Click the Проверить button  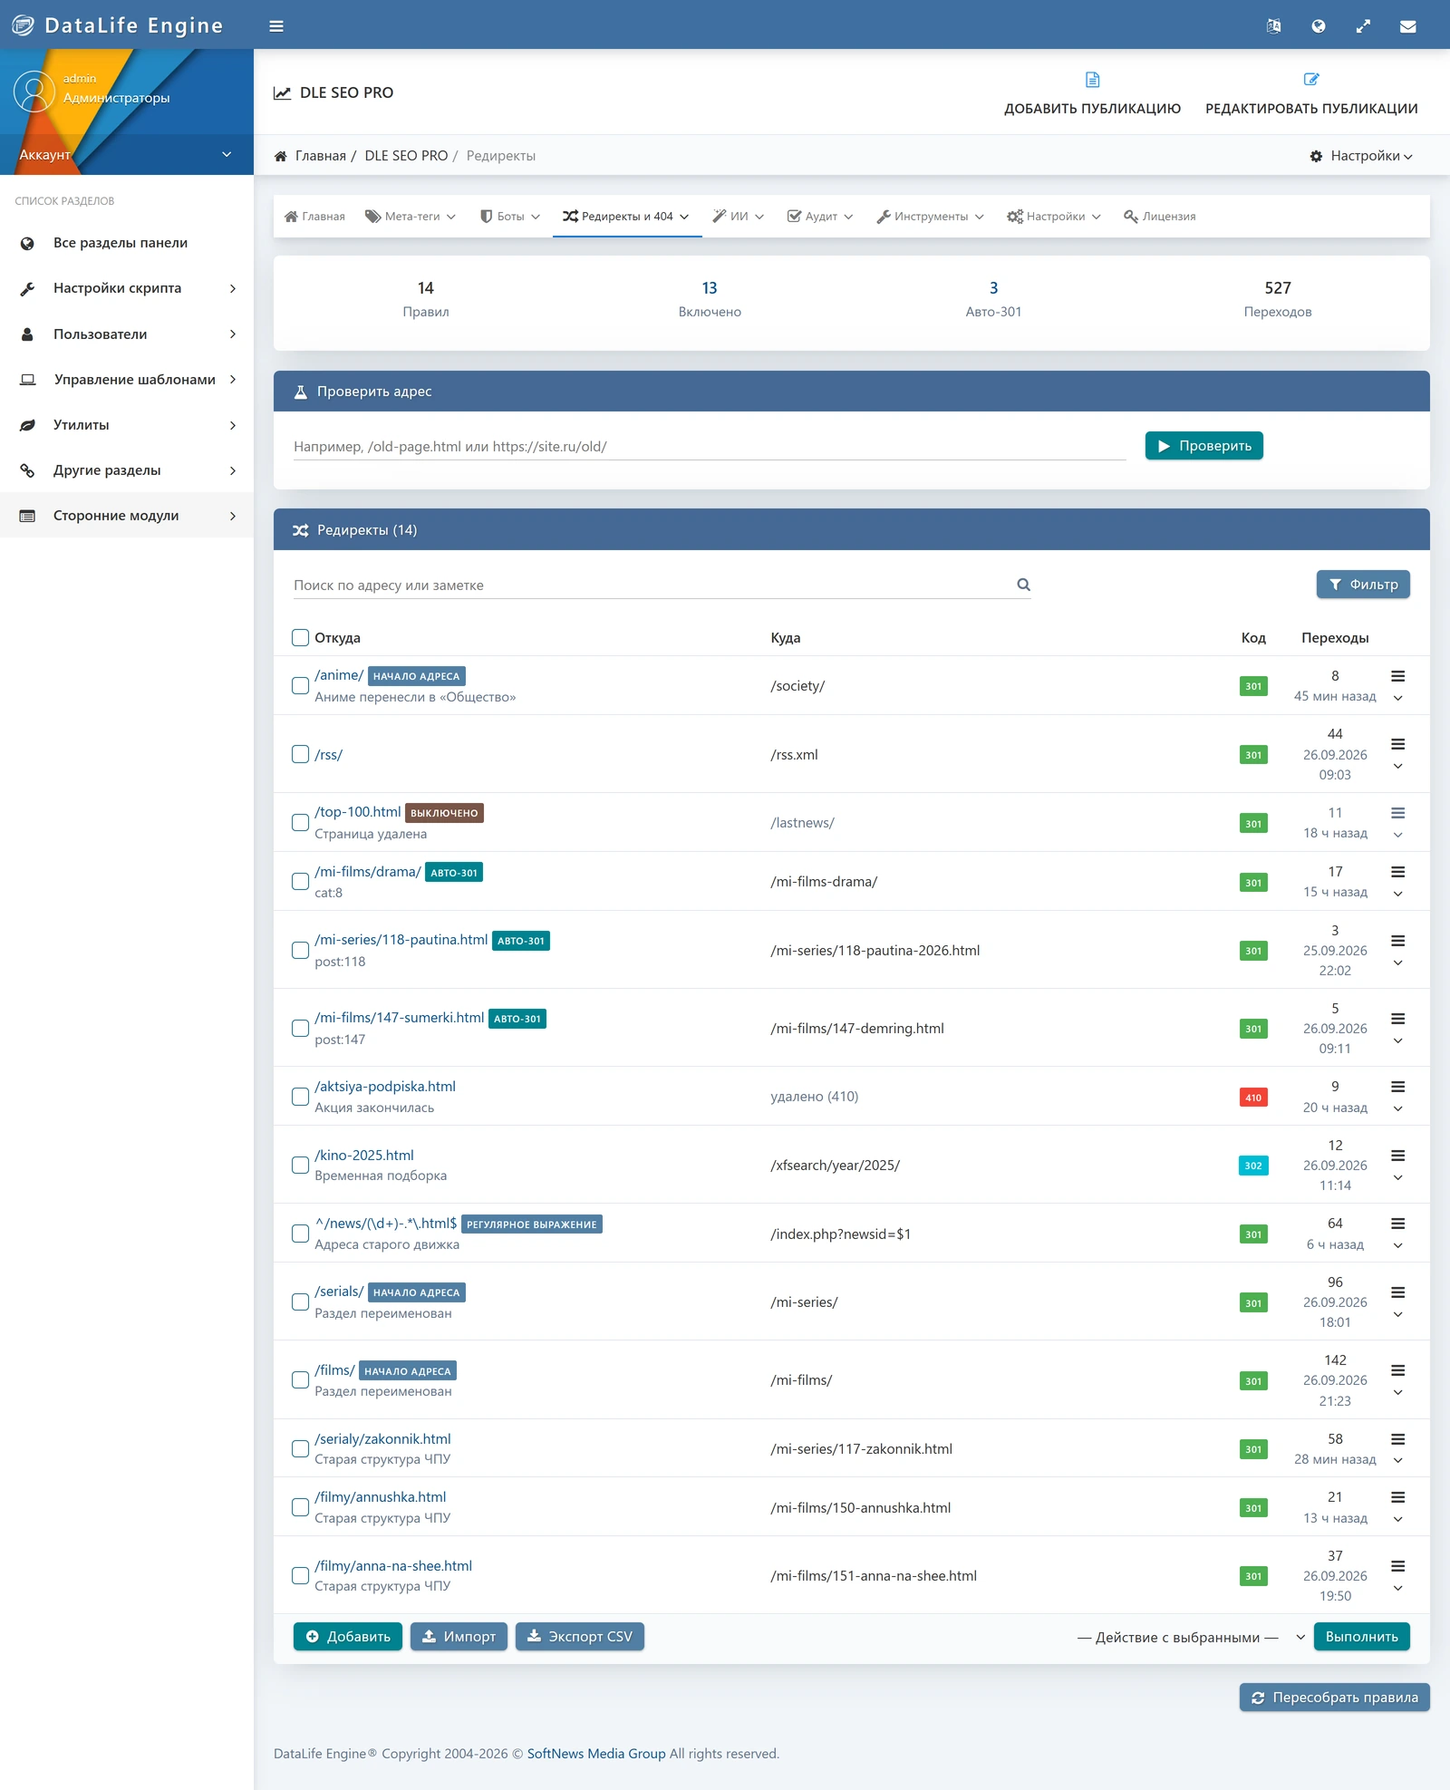click(1203, 446)
